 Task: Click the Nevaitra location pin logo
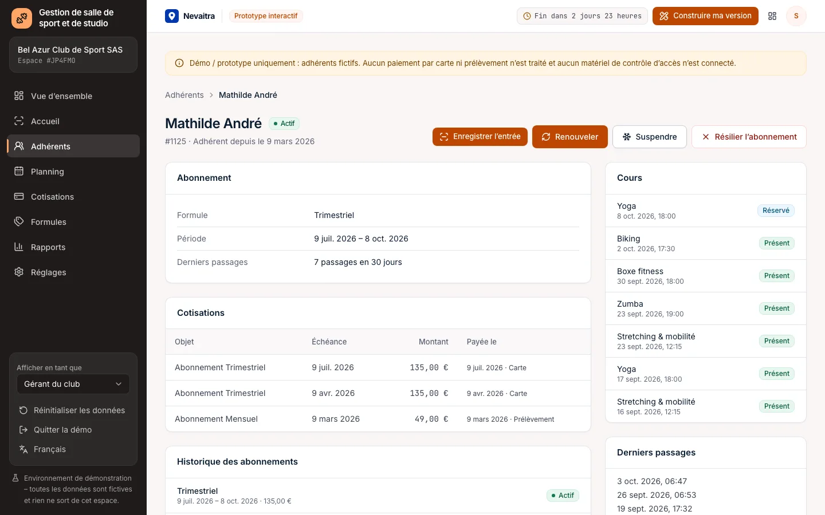[172, 16]
